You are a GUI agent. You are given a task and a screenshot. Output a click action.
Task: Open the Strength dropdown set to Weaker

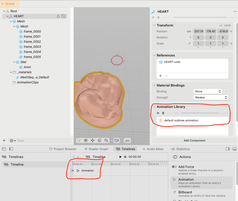tap(210, 97)
